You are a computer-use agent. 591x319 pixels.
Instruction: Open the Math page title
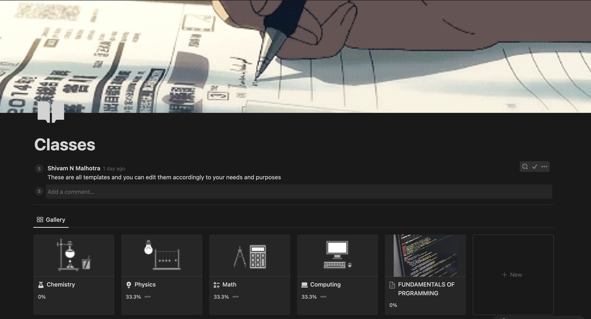[x=229, y=284]
